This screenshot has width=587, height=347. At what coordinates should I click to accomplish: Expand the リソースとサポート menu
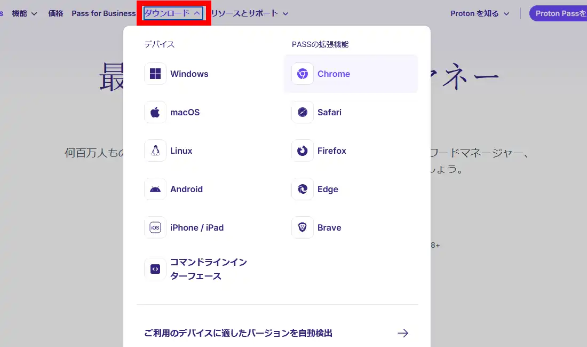point(249,13)
